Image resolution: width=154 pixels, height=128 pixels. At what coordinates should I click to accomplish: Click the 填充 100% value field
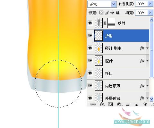[x=141, y=13]
